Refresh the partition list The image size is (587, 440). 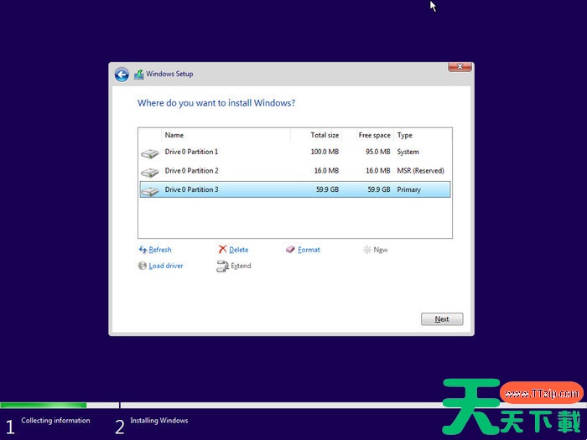[160, 250]
